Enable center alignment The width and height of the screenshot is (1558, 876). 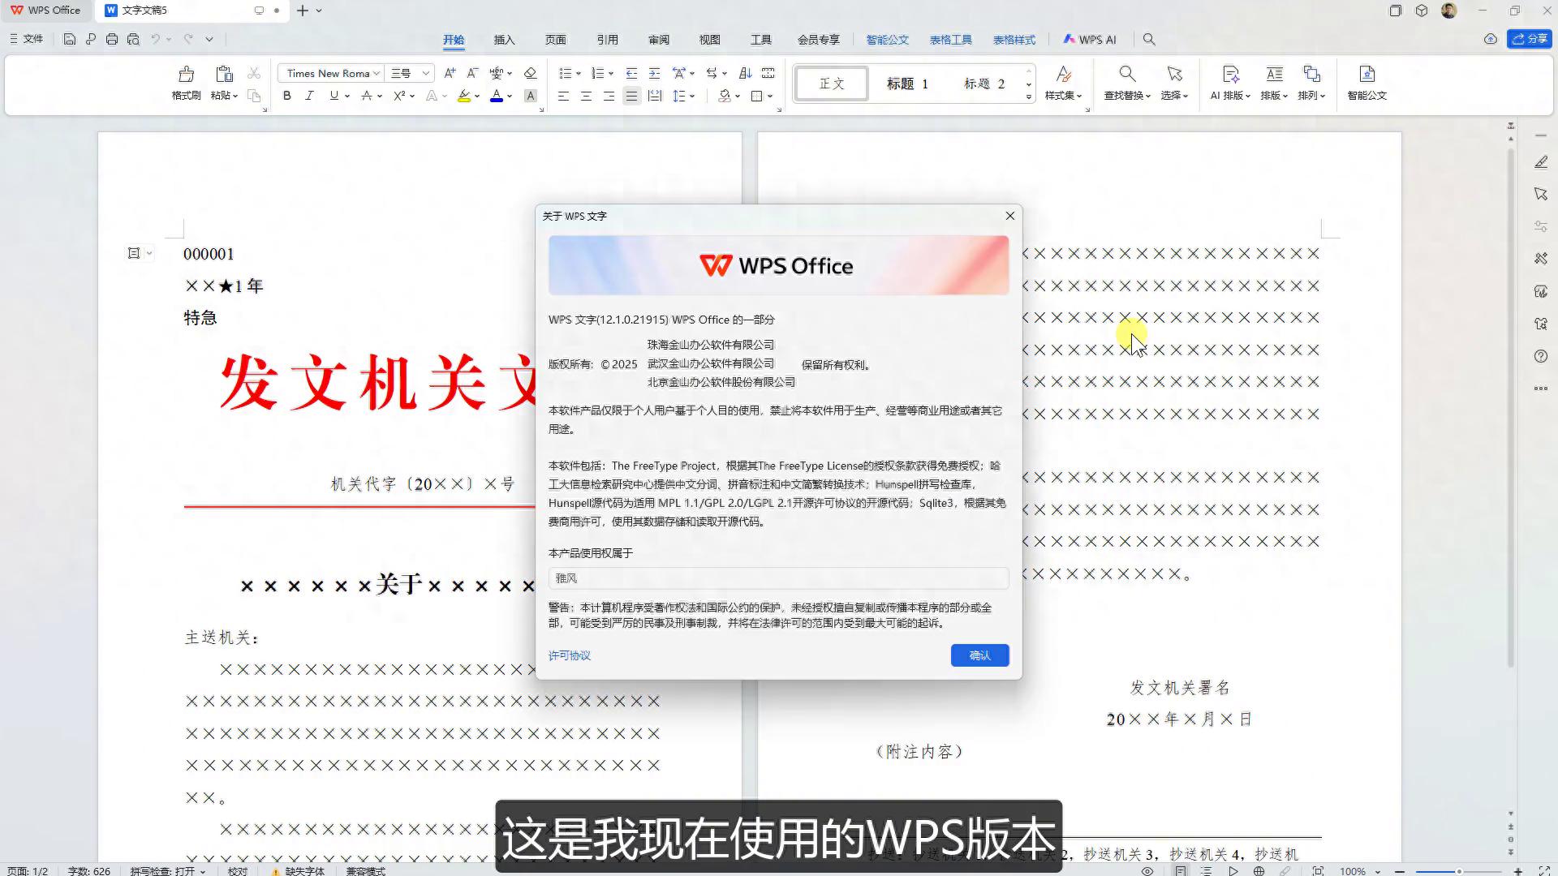pyautogui.click(x=585, y=96)
